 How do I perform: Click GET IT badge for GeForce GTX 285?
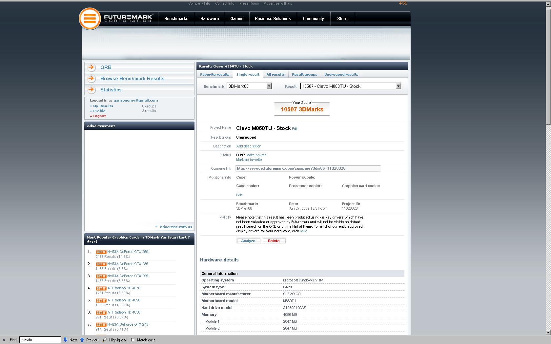(x=101, y=264)
